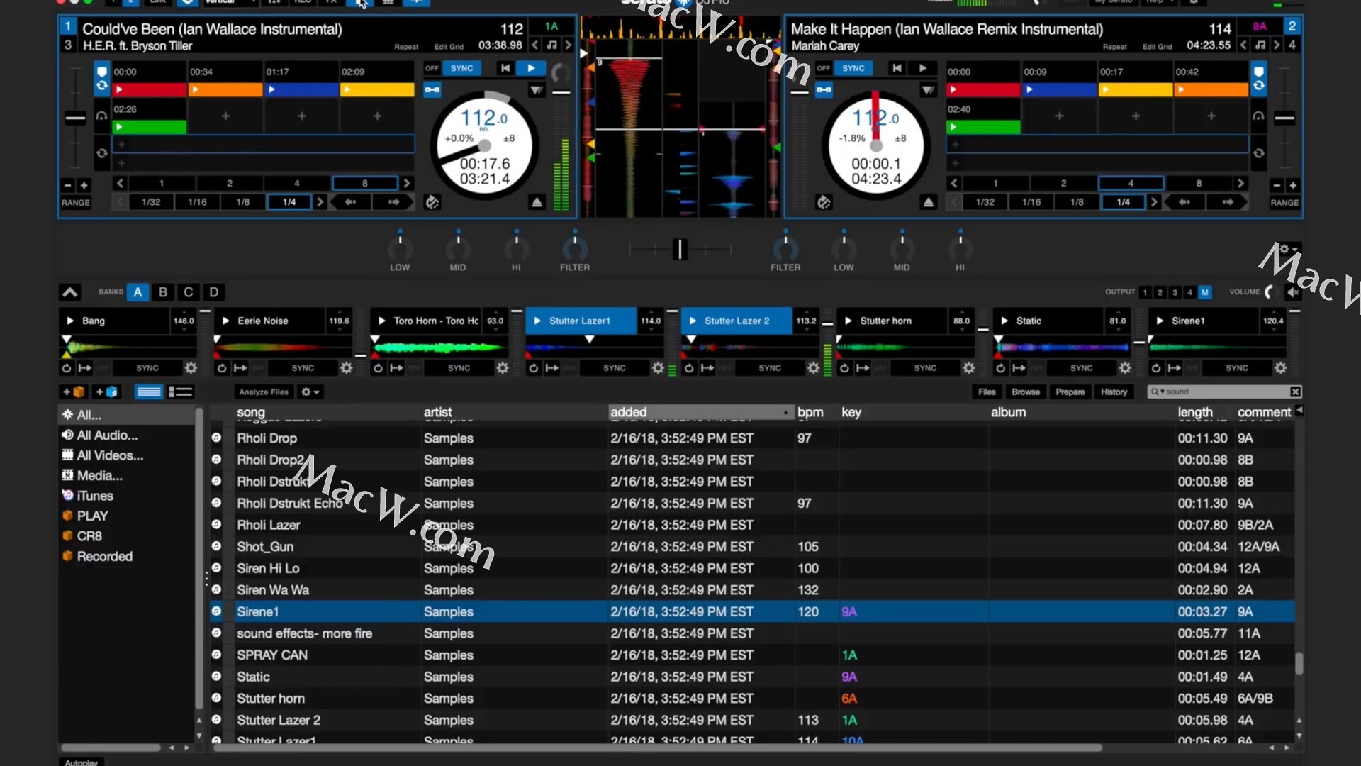This screenshot has width=1361, height=766.
Task: Toggle headphone cue on deck 2
Action: 1258,116
